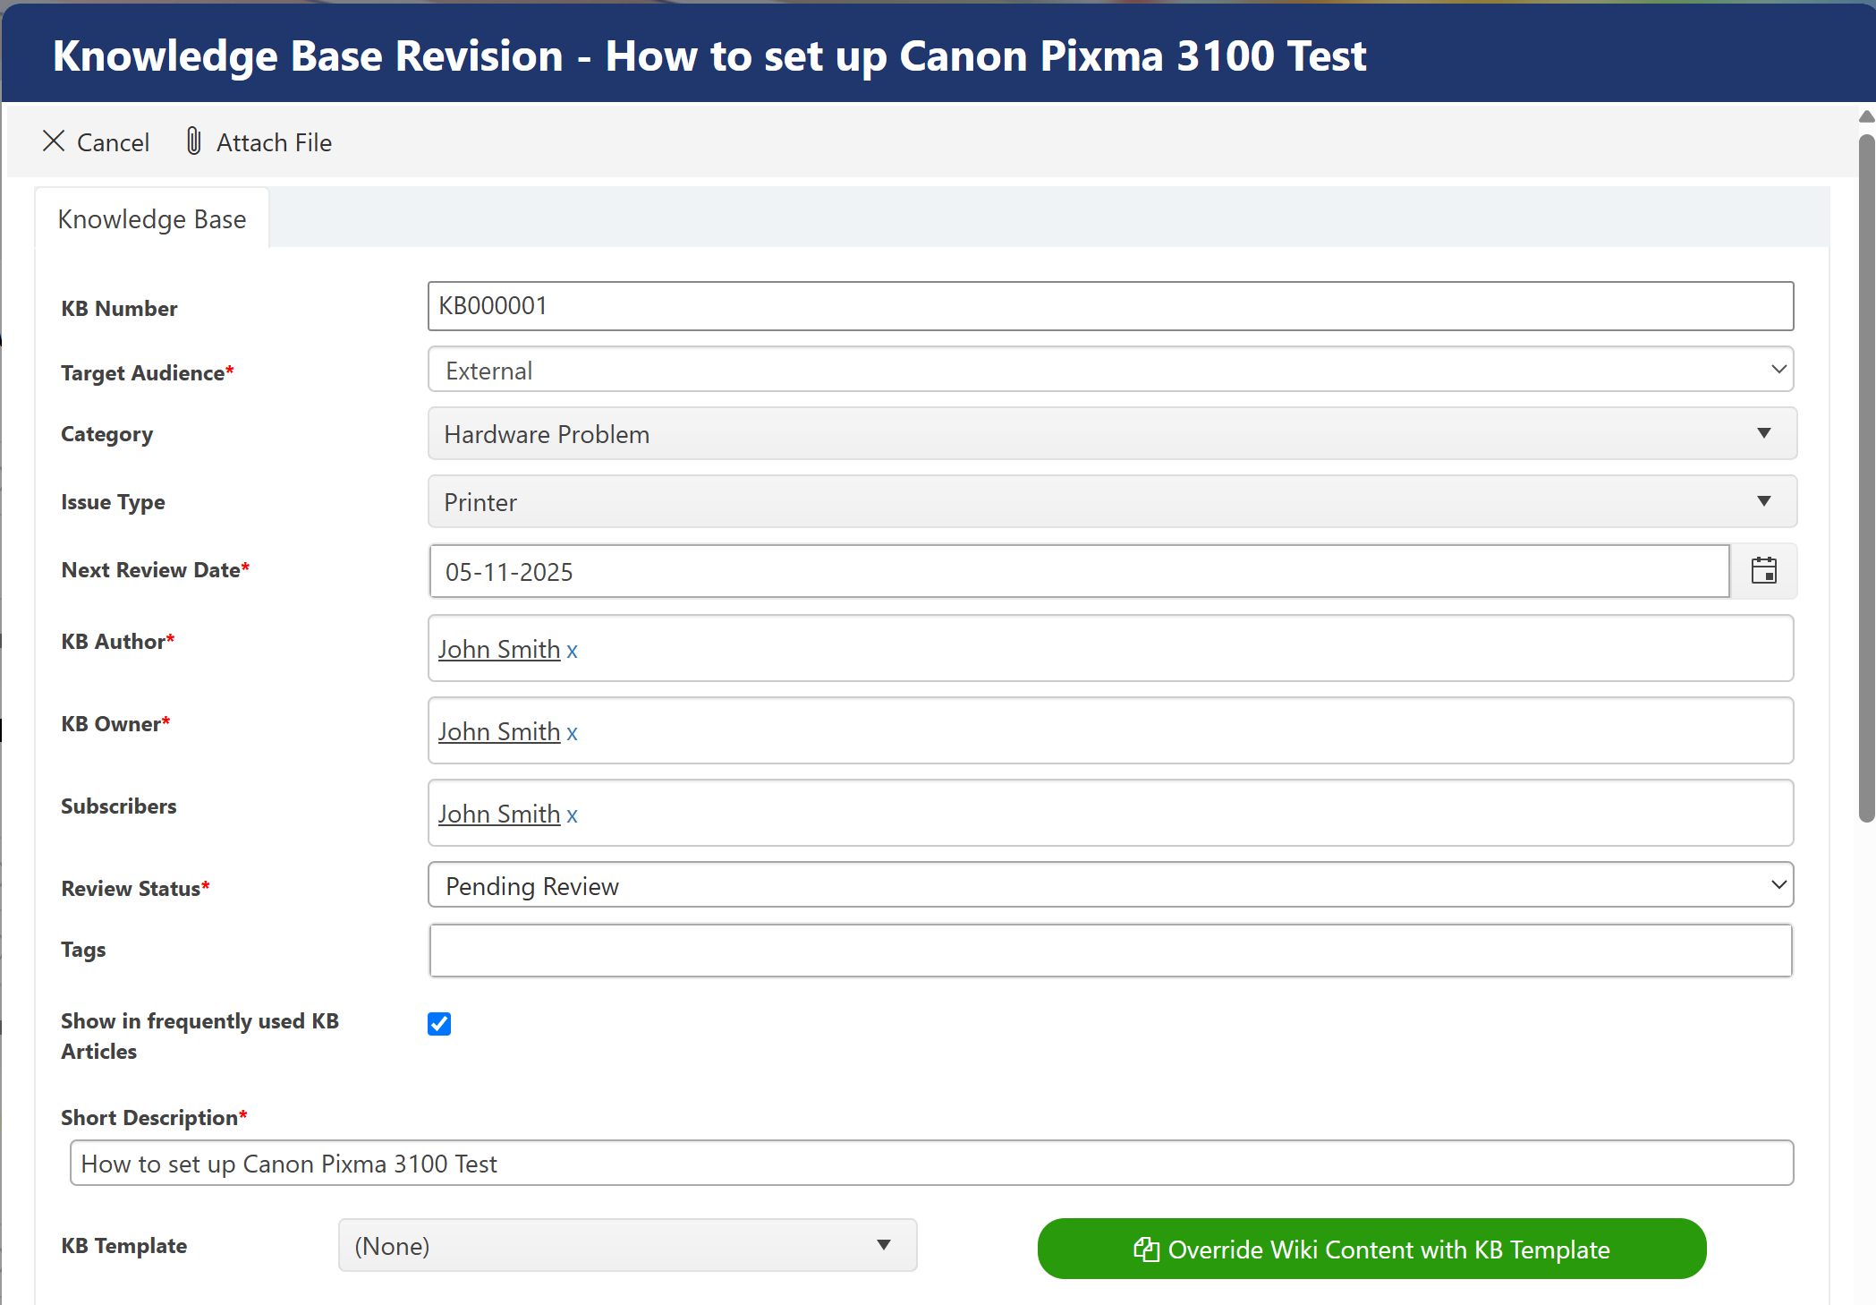Switch to the Knowledge Base tab
Screen dimensions: 1876x1305
152,219
